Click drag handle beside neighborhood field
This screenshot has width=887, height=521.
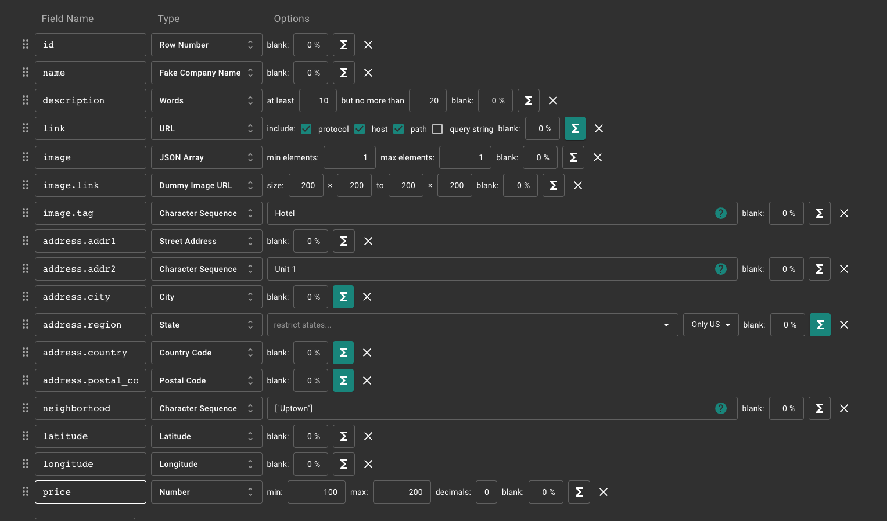pyautogui.click(x=26, y=408)
